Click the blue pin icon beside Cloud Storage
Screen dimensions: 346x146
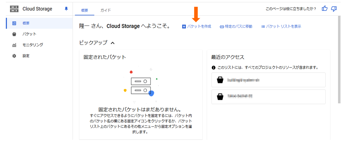66,9
